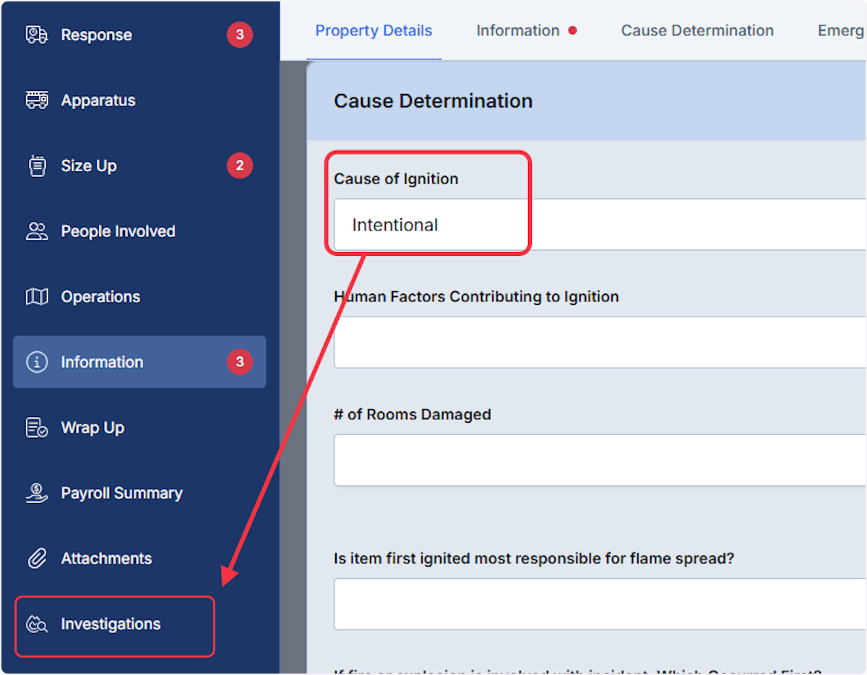Click the Apparatus truck icon

coord(37,100)
